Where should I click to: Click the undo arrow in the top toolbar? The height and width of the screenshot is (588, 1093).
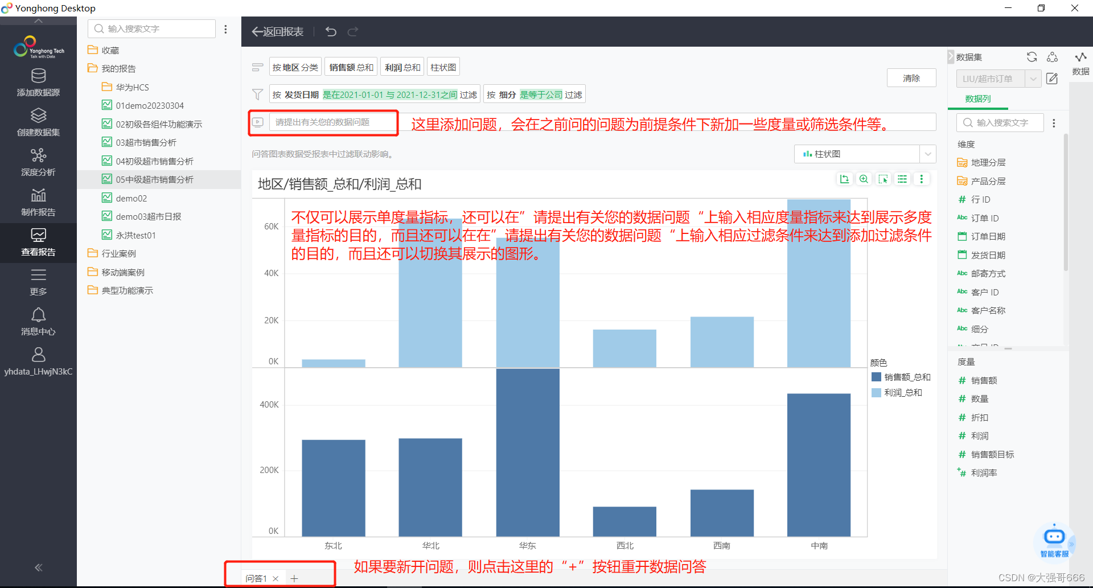[x=331, y=31]
